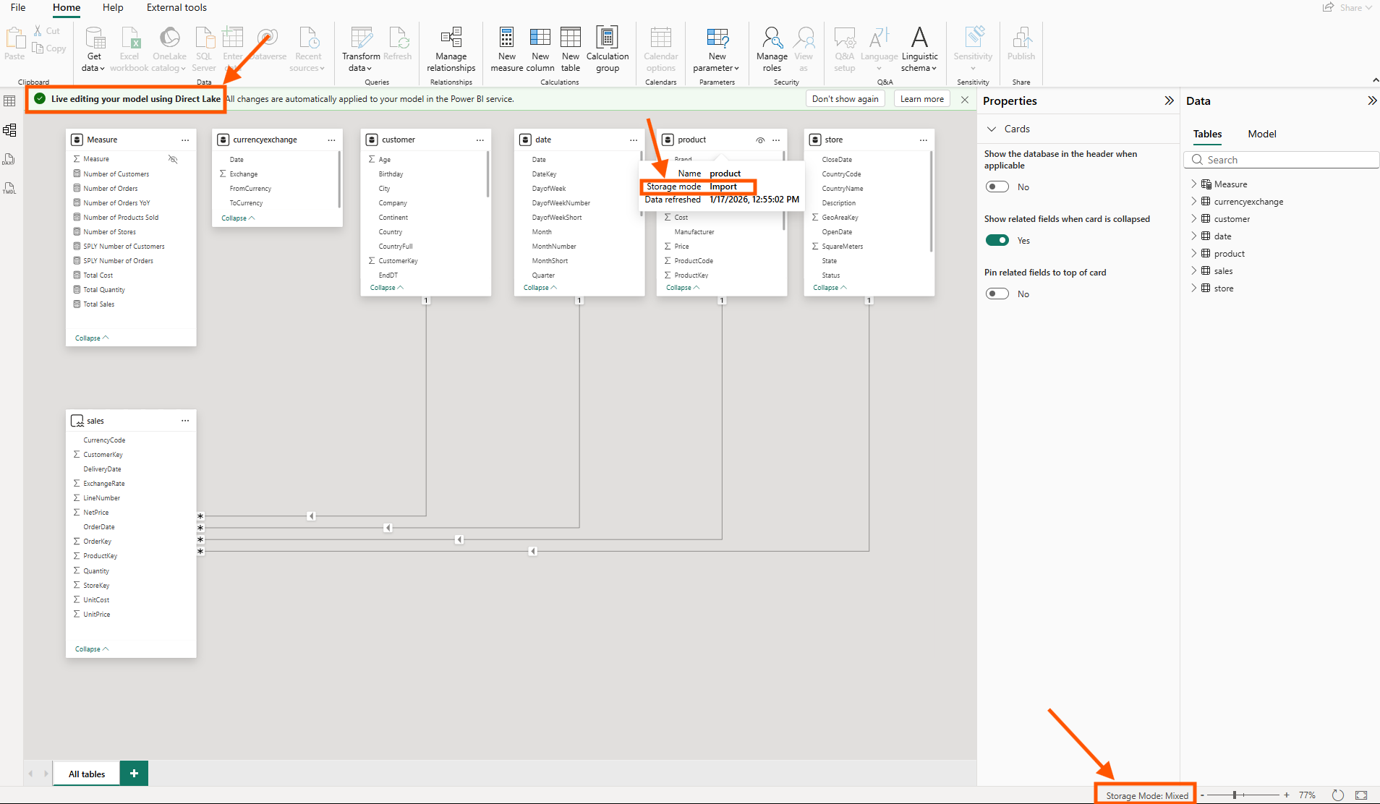This screenshot has width=1380, height=804.
Task: Open the Share button
Action: click(1347, 7)
